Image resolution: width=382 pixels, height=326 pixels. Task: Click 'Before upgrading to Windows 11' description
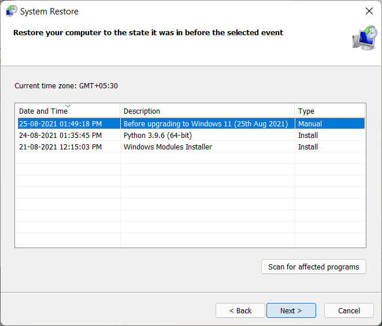point(206,123)
